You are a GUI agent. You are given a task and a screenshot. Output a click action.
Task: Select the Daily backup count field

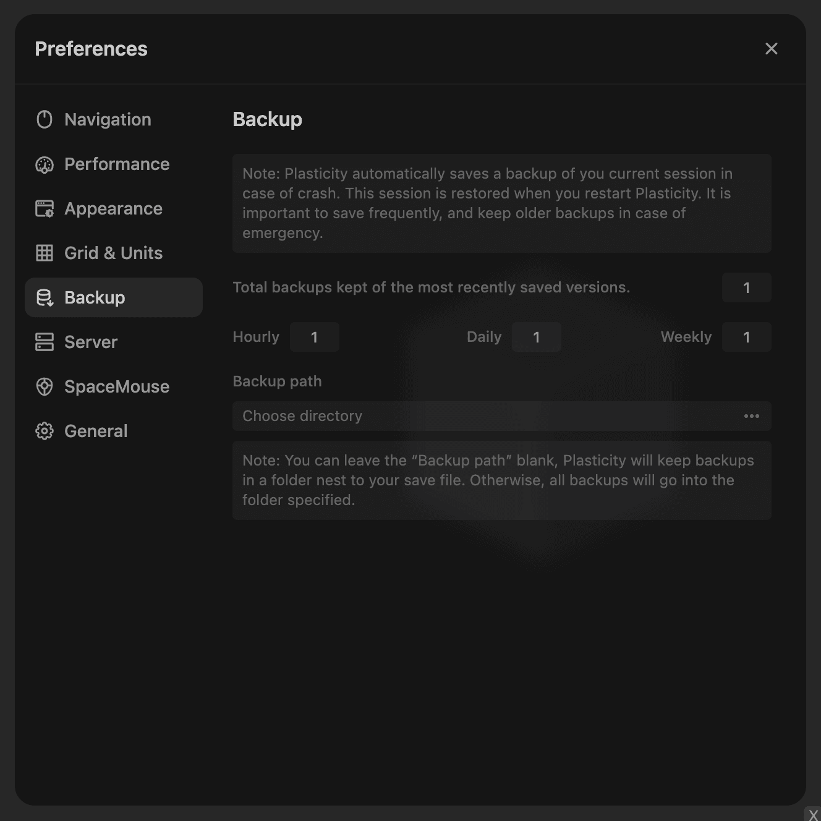point(536,337)
